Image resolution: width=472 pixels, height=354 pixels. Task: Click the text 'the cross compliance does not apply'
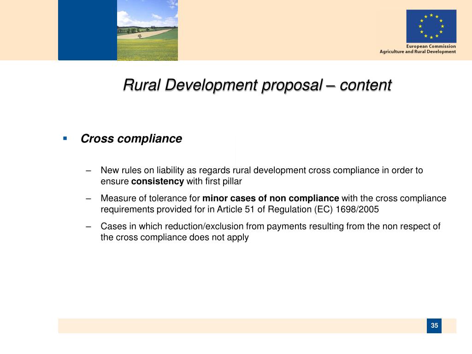(175, 237)
